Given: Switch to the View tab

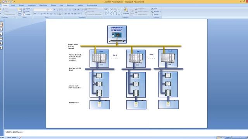Looking at the screenshot, I should coord(61,5).
